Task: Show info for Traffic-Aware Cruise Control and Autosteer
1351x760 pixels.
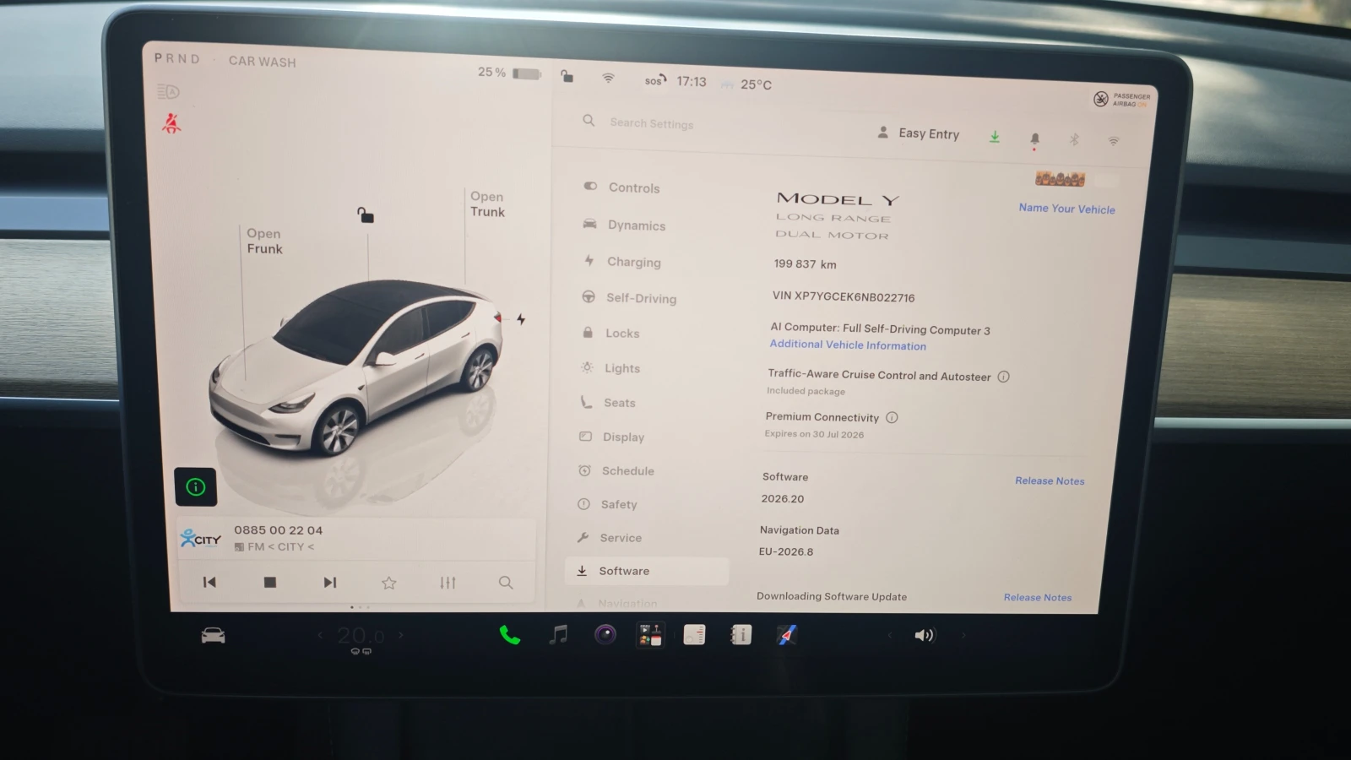Action: 1003,377
